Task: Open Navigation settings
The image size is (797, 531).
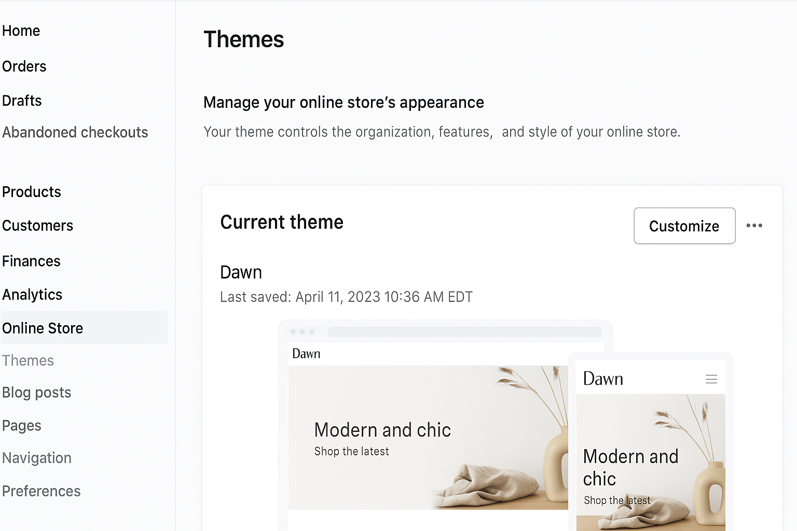Action: [37, 458]
